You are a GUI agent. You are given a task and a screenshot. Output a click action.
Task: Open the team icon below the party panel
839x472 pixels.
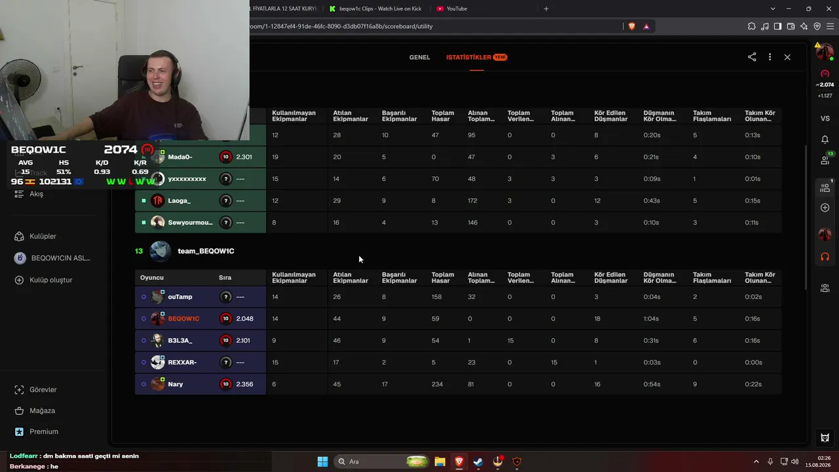click(825, 287)
